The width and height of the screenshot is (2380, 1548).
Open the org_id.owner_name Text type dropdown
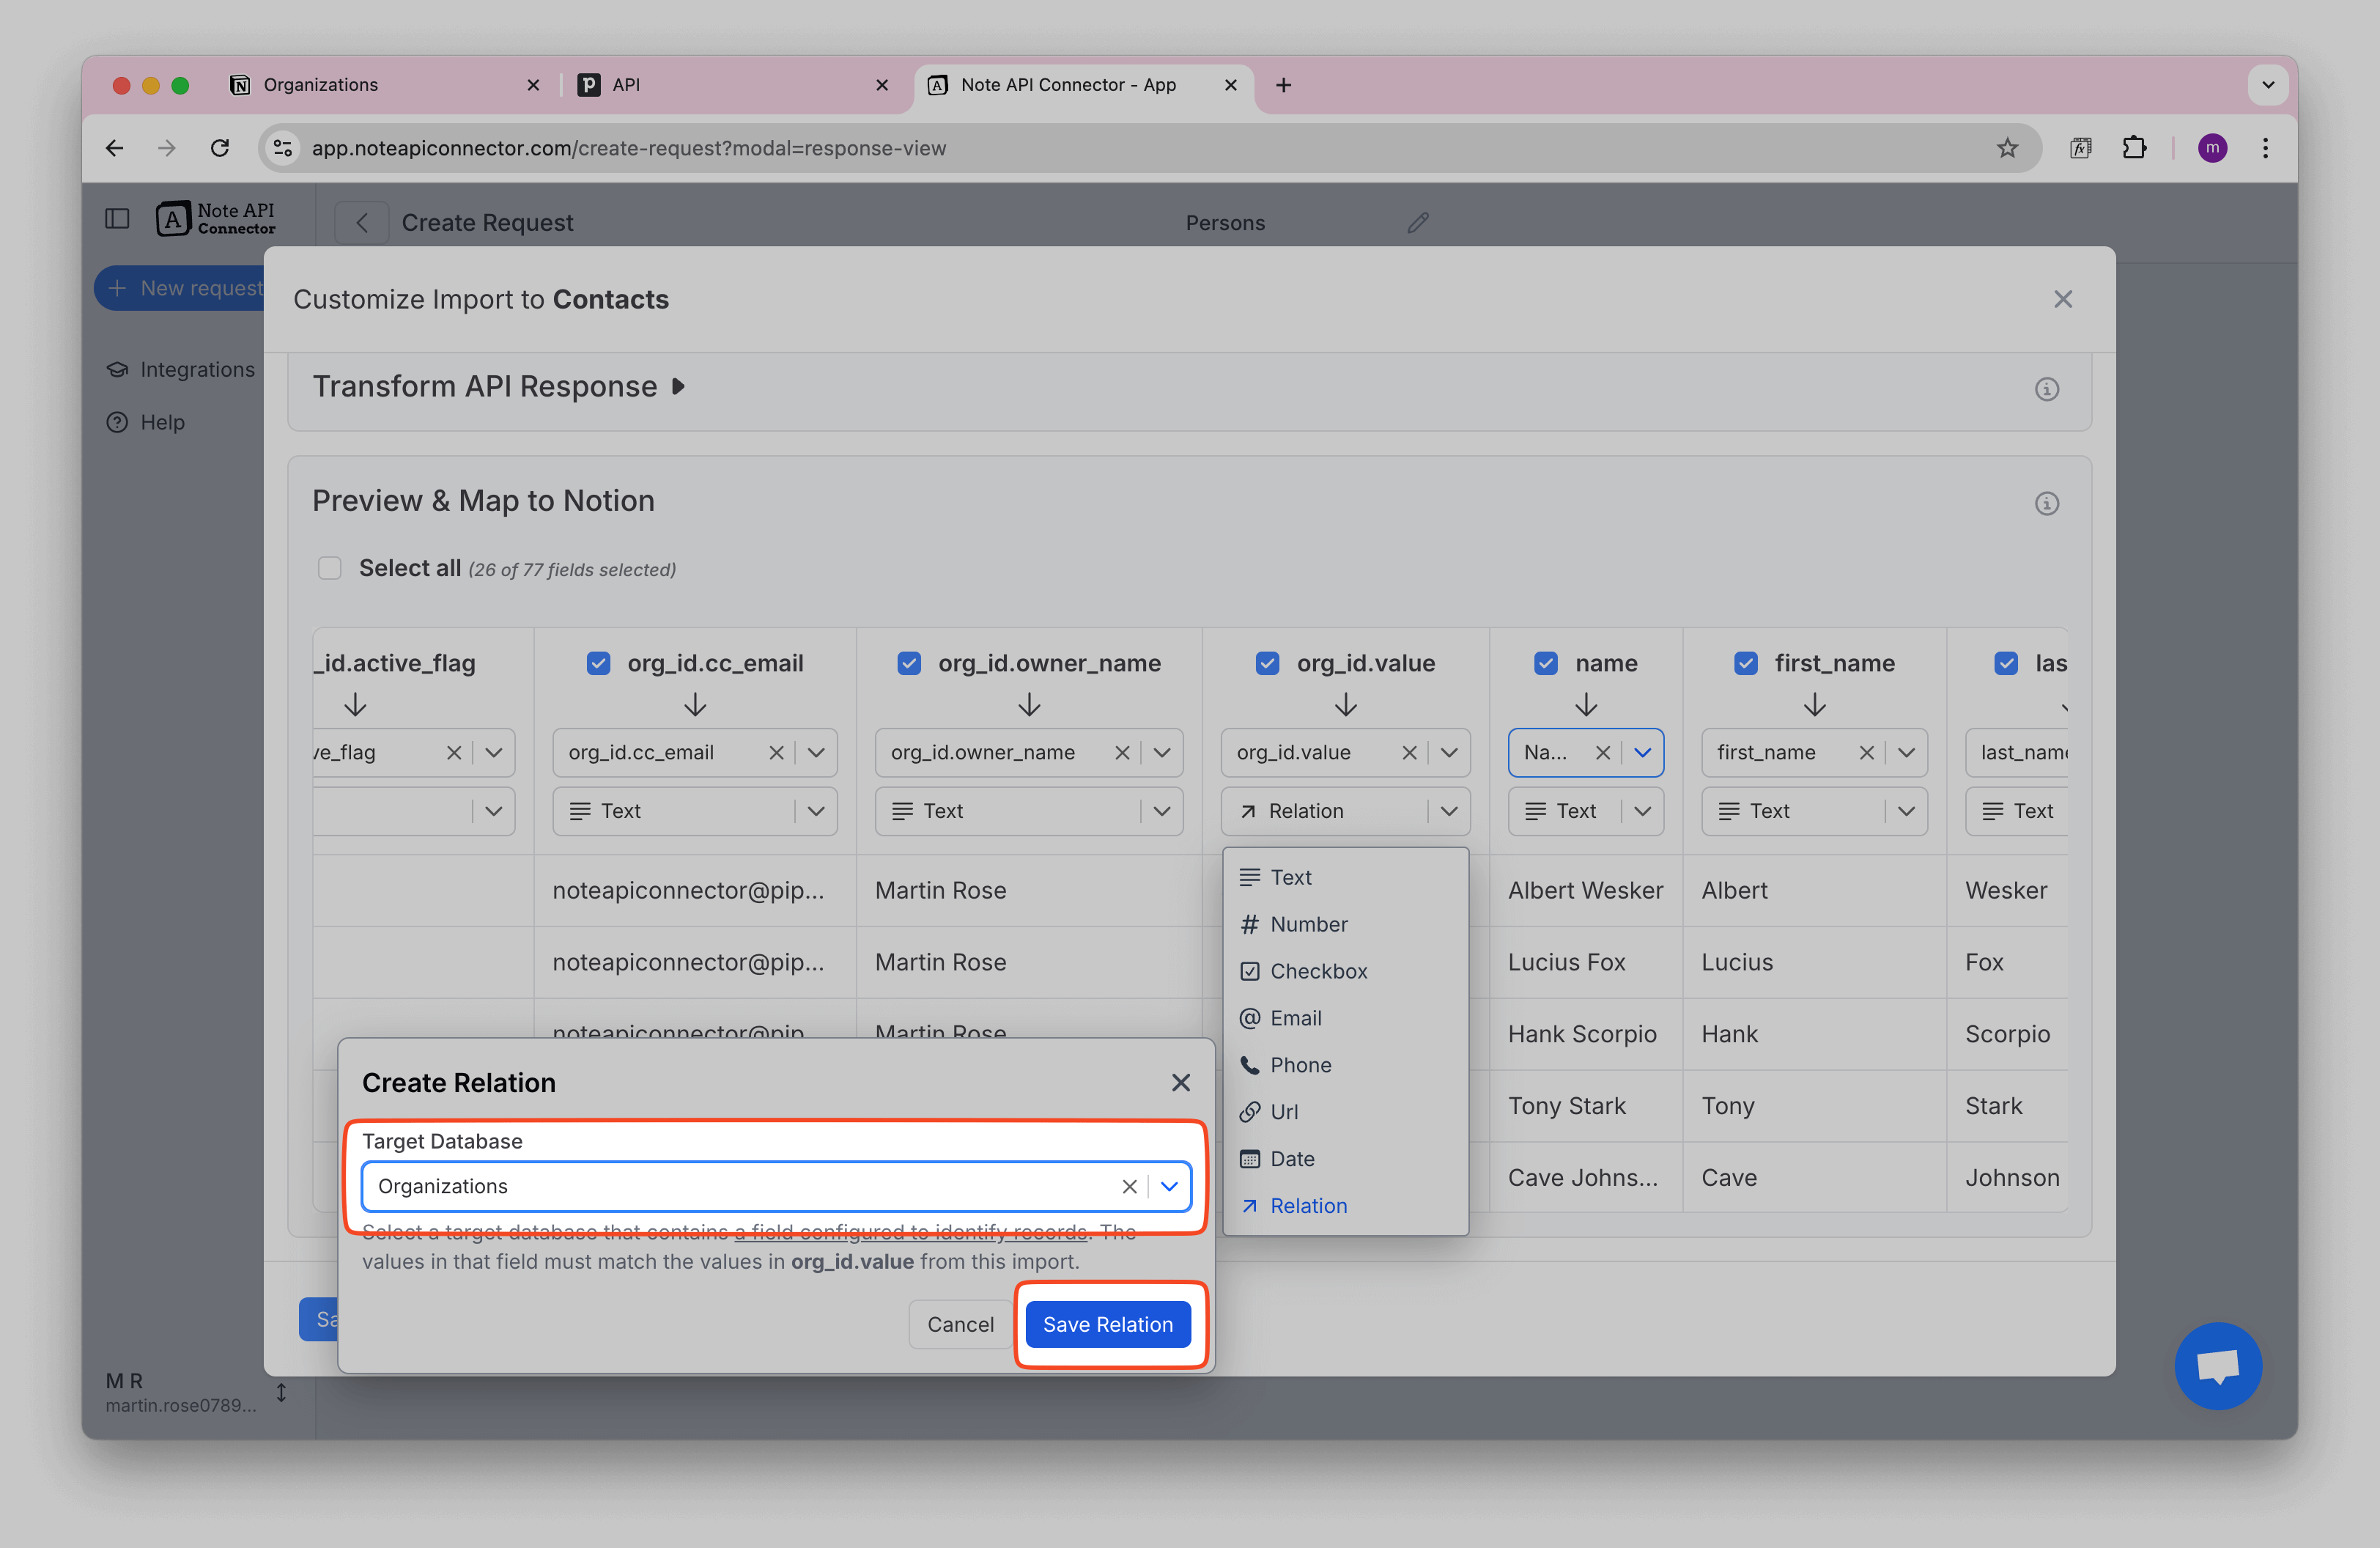tap(1161, 811)
